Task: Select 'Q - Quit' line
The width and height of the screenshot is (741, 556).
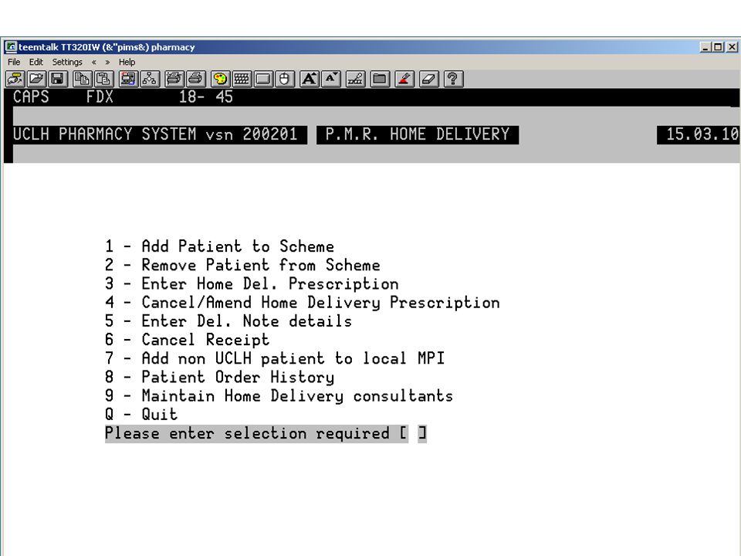Action: click(x=141, y=415)
